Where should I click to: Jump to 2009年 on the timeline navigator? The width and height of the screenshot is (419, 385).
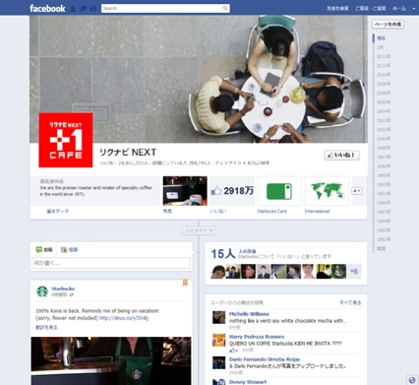pos(384,84)
